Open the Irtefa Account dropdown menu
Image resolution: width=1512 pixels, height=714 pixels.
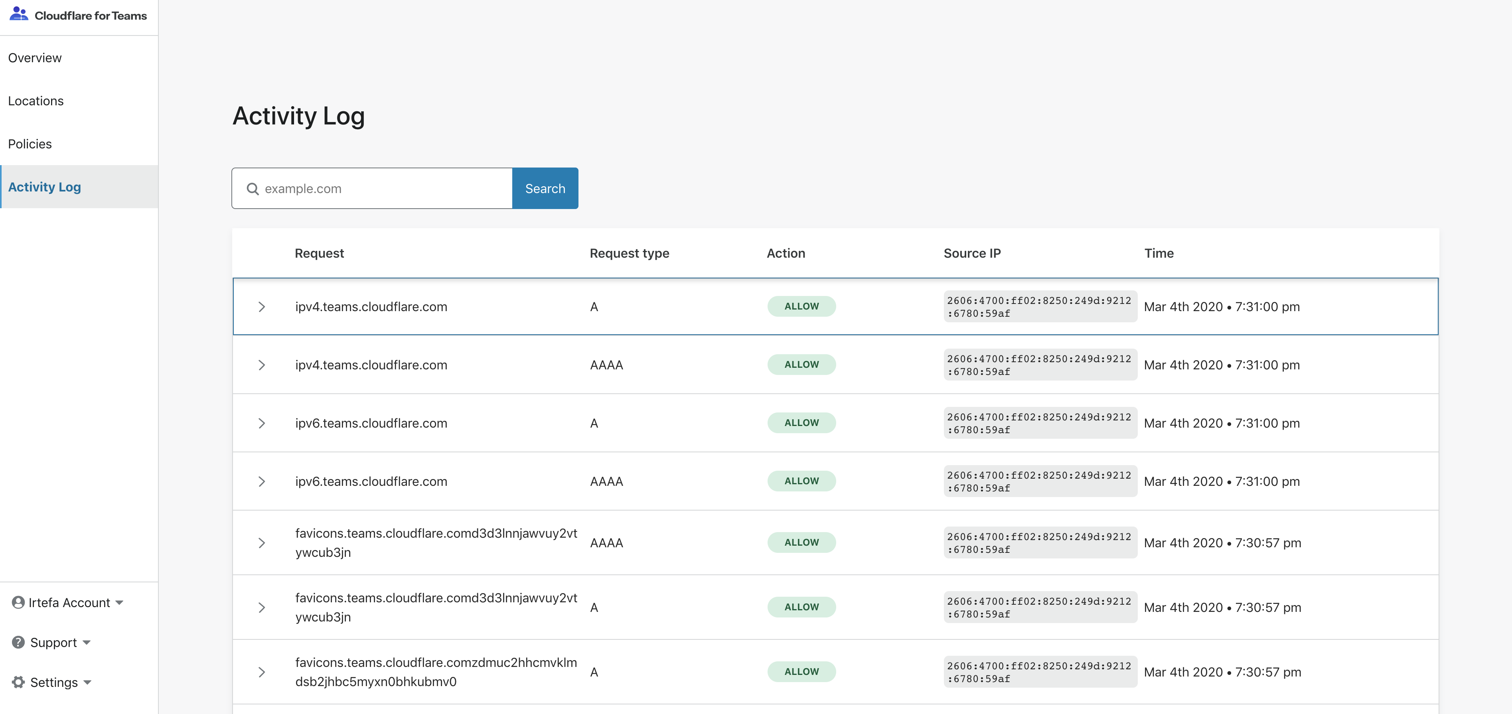pos(67,602)
